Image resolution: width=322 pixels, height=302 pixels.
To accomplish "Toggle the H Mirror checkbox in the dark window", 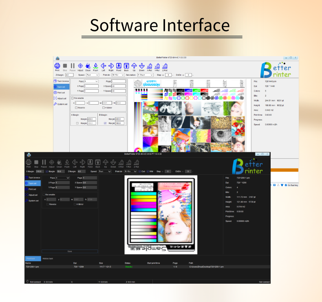I will pos(74,204).
